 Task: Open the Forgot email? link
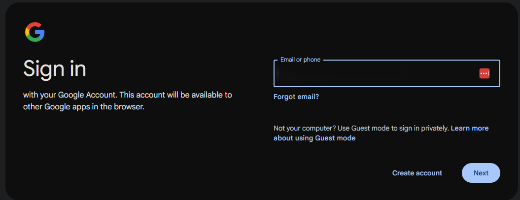(x=296, y=97)
